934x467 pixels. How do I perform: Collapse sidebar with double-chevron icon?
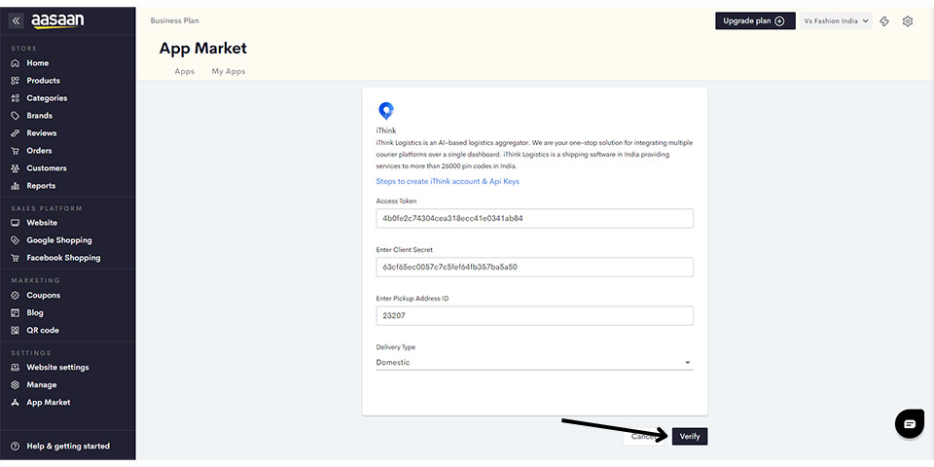tap(17, 20)
